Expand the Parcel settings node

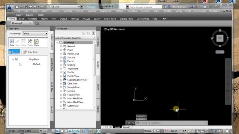(61, 61)
